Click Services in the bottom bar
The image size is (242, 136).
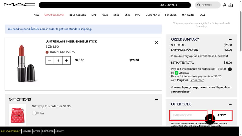tap(27, 131)
